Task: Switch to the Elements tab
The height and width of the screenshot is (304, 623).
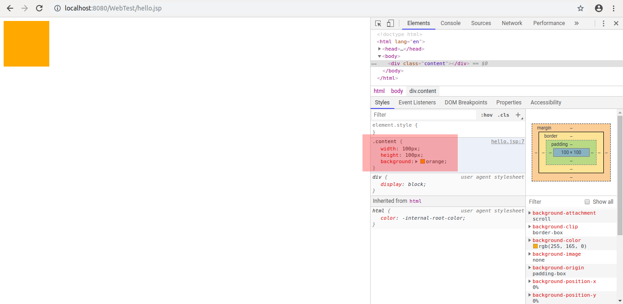Action: (419, 23)
